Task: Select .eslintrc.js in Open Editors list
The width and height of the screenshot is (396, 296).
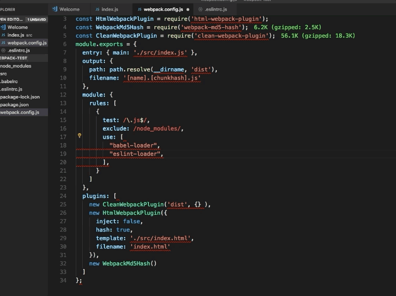Action: 24,50
